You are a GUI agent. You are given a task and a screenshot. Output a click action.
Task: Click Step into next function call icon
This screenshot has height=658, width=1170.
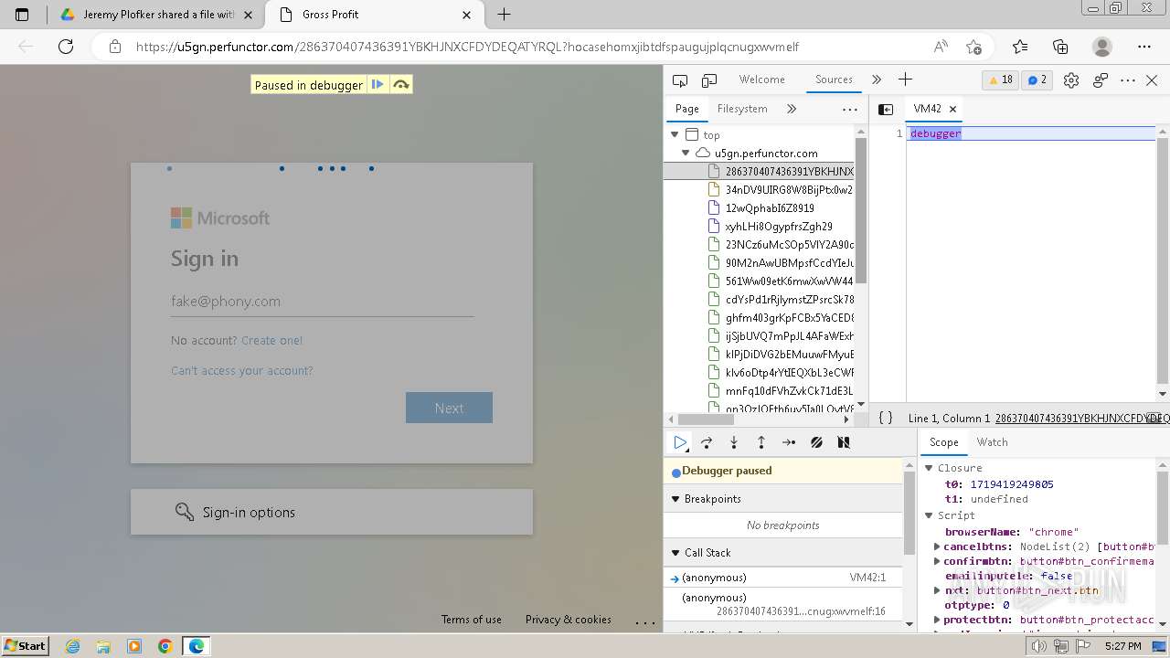(x=734, y=442)
